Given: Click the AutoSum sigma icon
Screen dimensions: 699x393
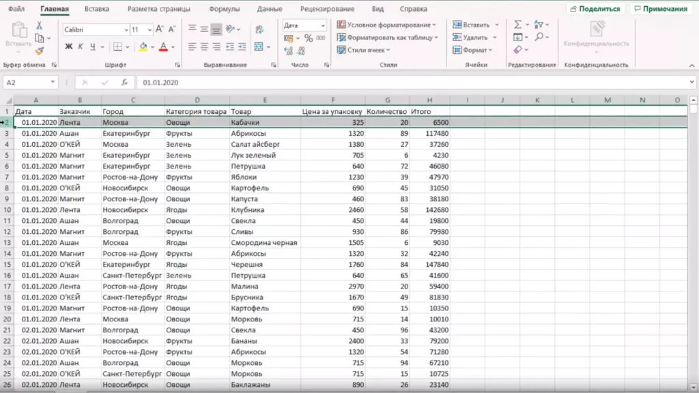Looking at the screenshot, I should 517,25.
